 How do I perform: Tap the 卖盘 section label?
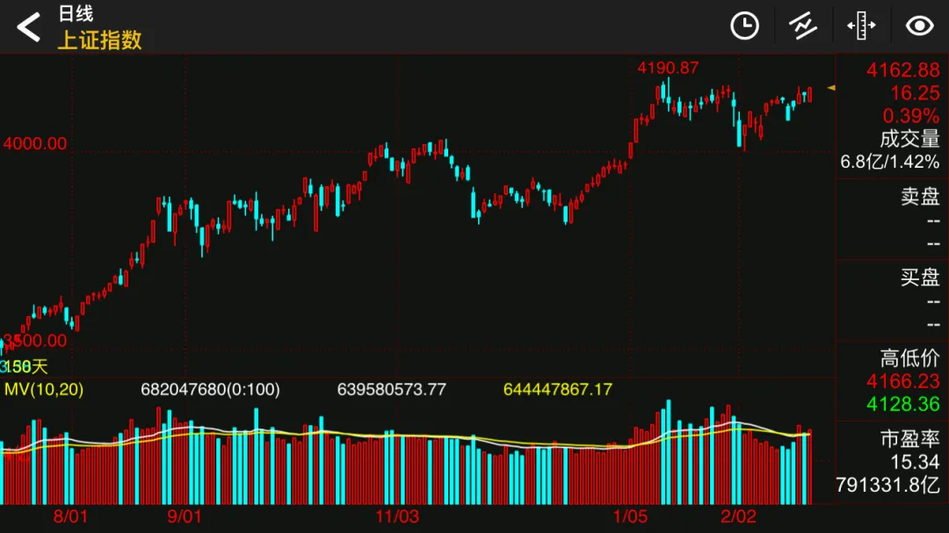click(x=920, y=196)
